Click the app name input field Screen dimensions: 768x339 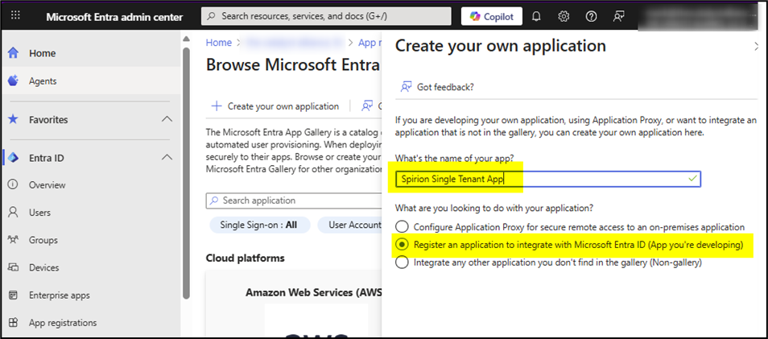[547, 179]
